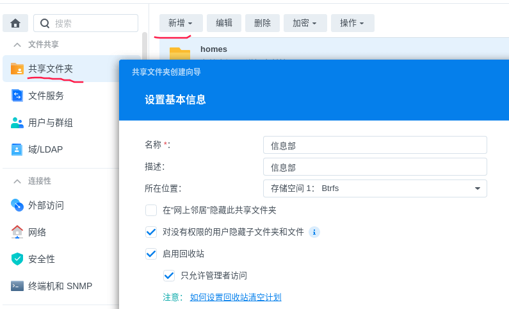This screenshot has width=509, height=309.
Task: Open 如何设置回收站清空计划 link
Action: tap(236, 297)
